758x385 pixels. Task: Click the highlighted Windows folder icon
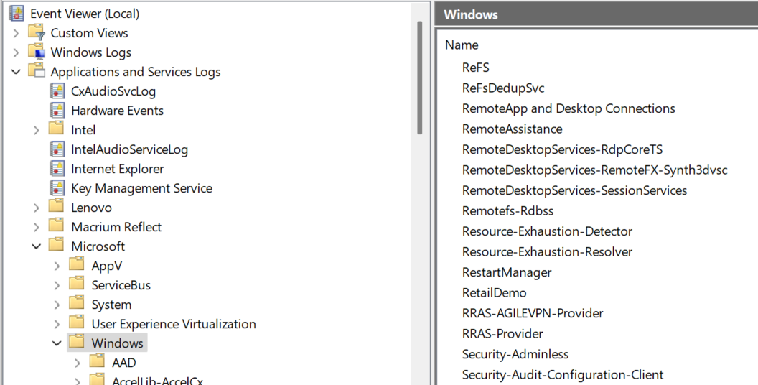coord(77,341)
